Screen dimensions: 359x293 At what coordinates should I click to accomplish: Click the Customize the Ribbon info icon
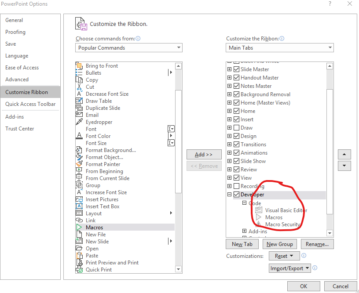tap(282, 38)
